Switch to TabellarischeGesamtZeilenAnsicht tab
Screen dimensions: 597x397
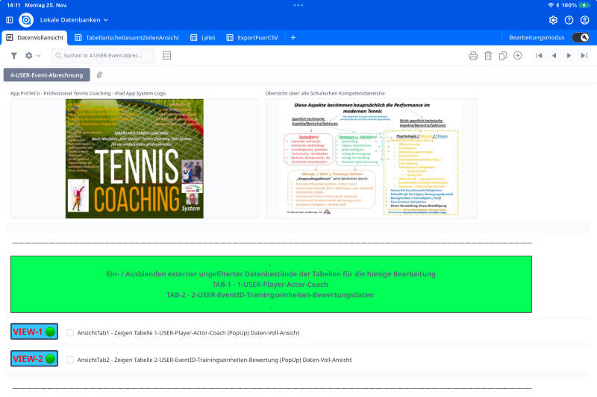point(127,37)
